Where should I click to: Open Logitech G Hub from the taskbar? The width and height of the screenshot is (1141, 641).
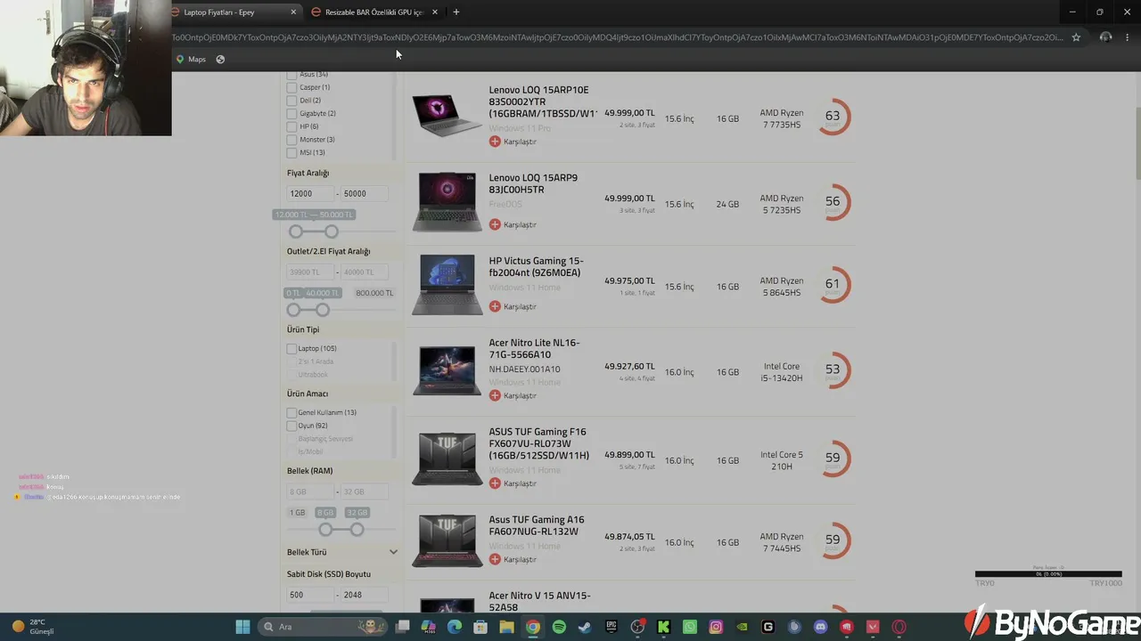tap(768, 627)
